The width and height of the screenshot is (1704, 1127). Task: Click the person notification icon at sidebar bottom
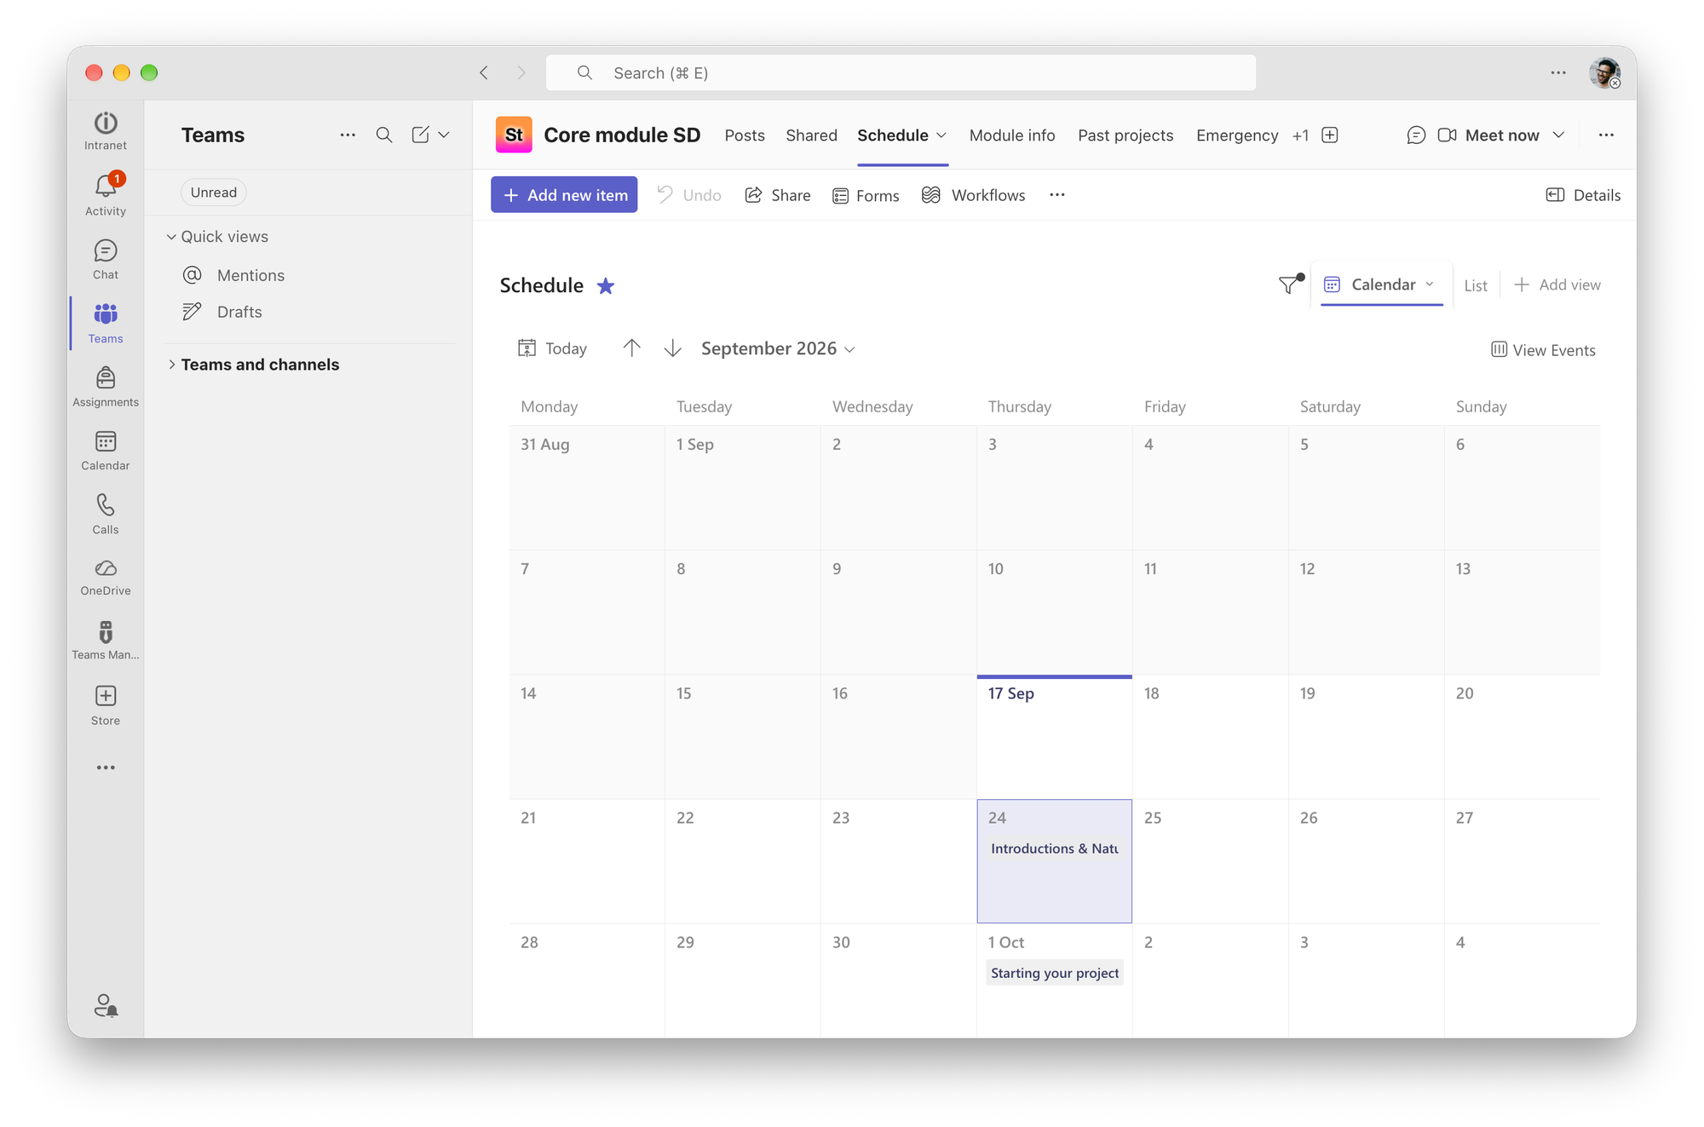coord(106,1006)
